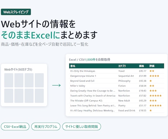Select the Danganronpa Volume 1 title
The height and width of the screenshot is (139, 168).
click(x=83, y=76)
